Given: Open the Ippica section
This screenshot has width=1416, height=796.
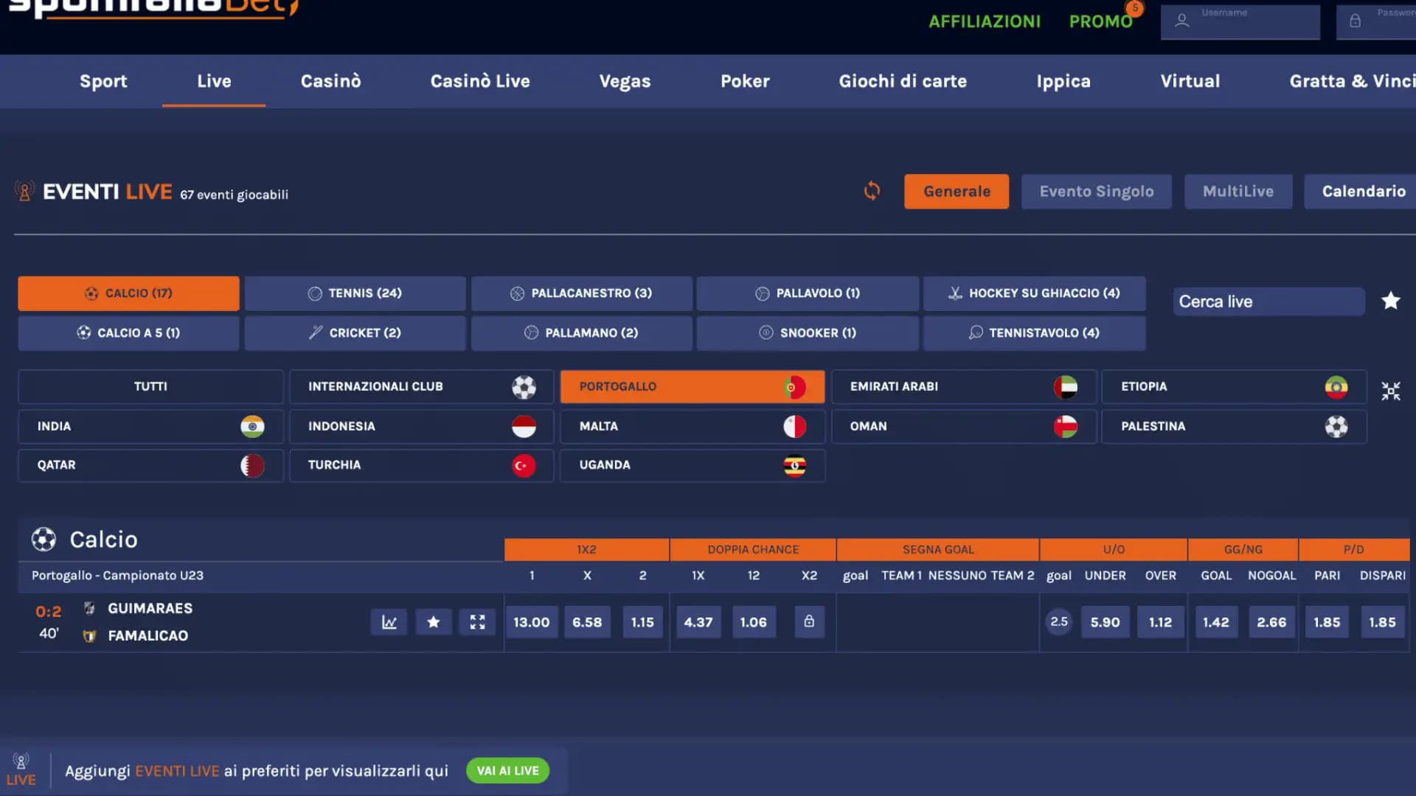Looking at the screenshot, I should click(x=1063, y=81).
